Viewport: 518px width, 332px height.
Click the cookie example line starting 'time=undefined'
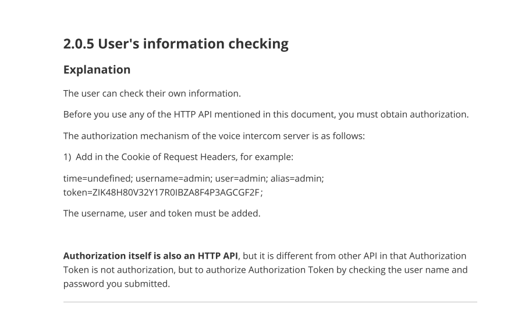194,179
